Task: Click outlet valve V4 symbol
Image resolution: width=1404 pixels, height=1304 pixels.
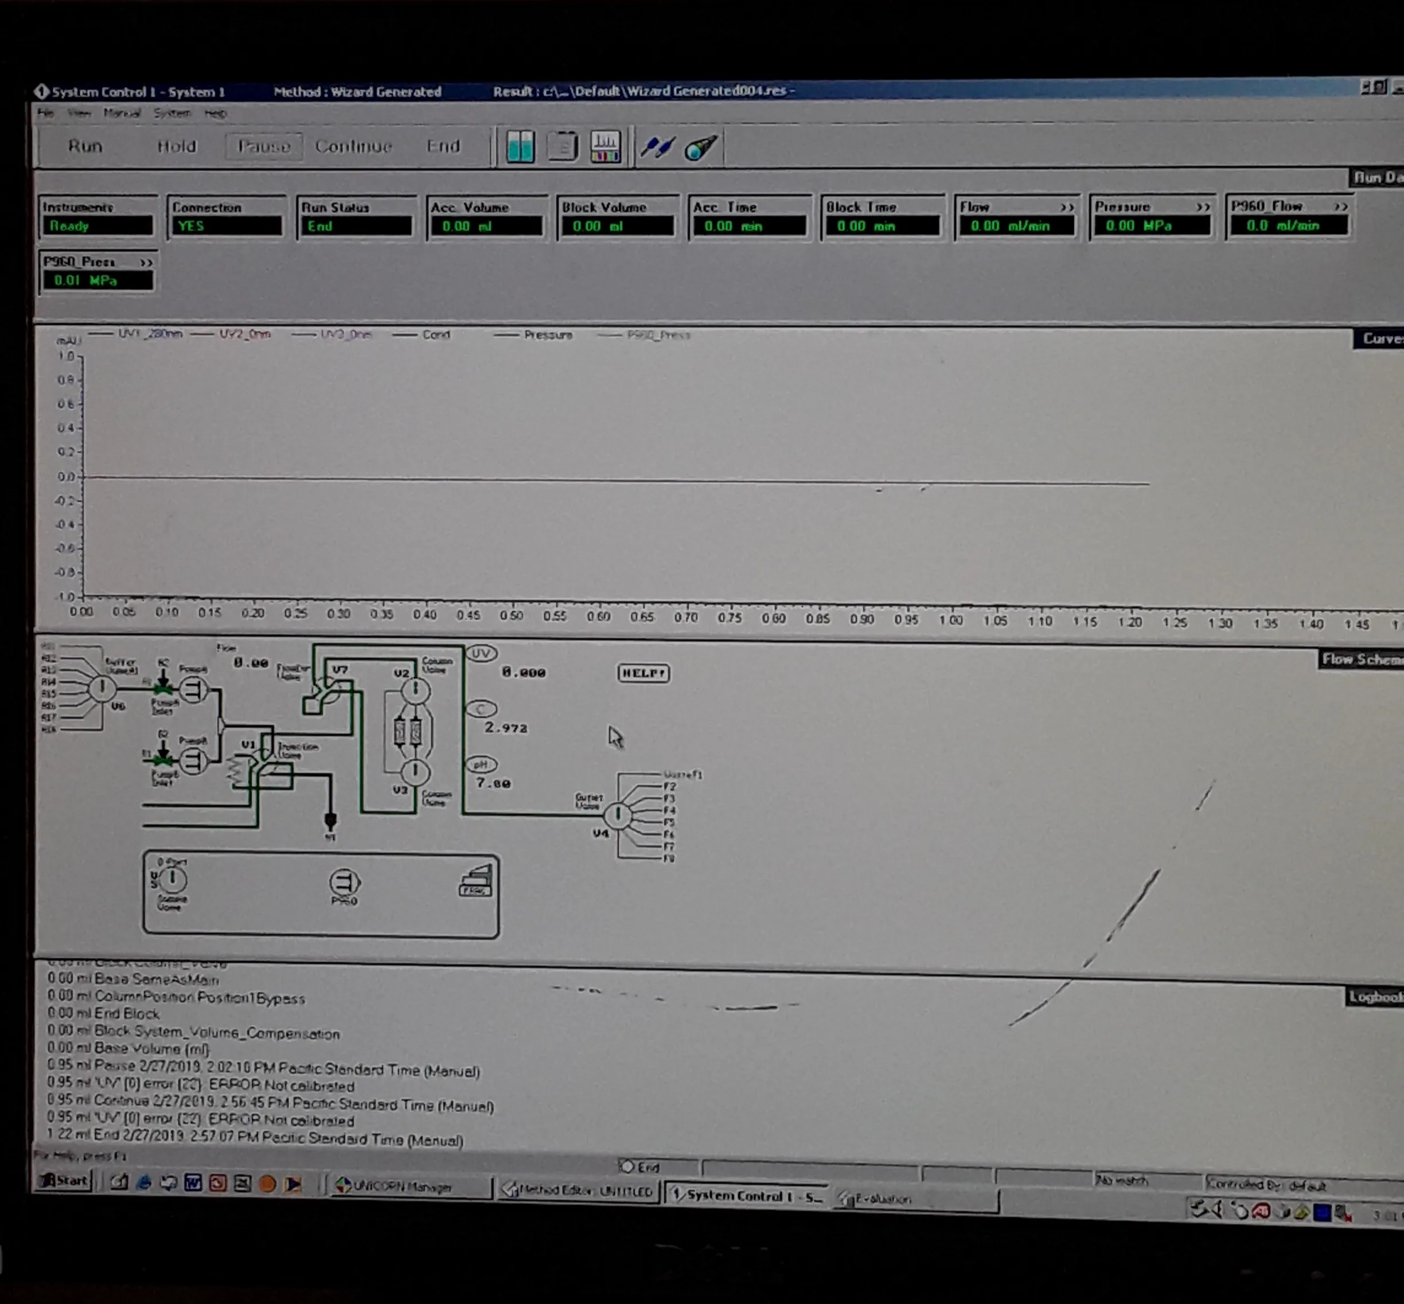Action: pyautogui.click(x=618, y=815)
